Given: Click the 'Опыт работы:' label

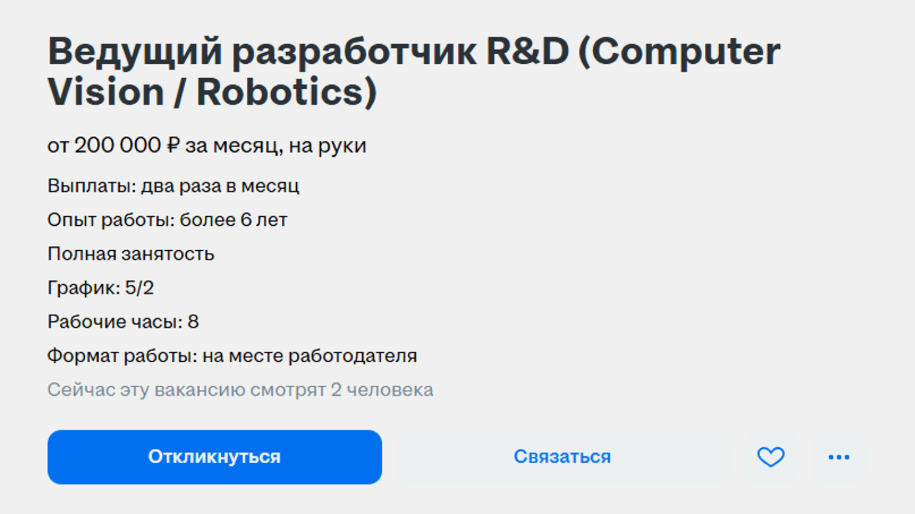Looking at the screenshot, I should pyautogui.click(x=111, y=220).
